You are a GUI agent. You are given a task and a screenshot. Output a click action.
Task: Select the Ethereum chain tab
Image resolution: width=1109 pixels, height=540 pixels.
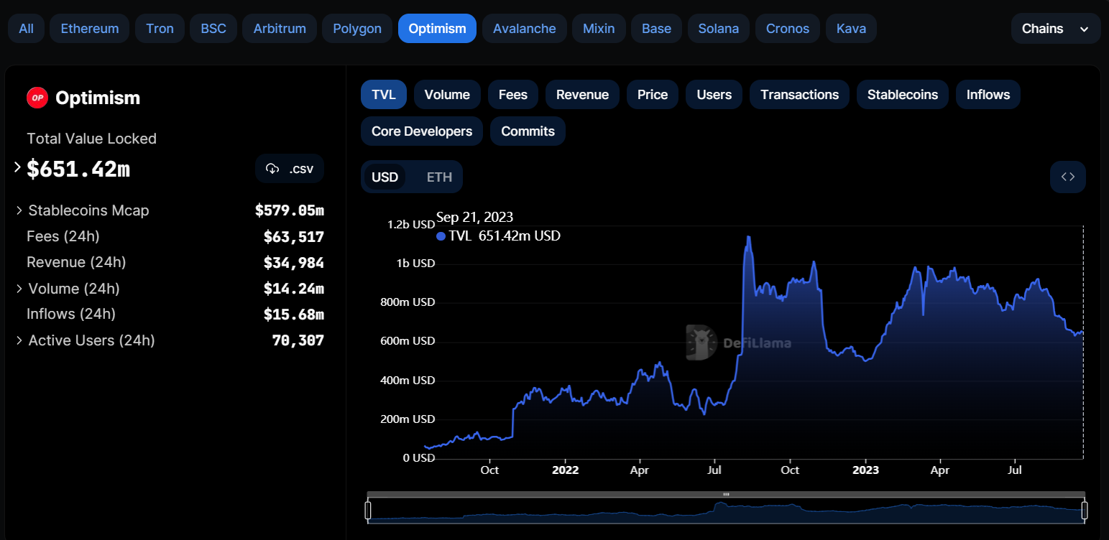click(x=90, y=29)
